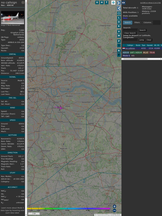Click the DIRECTION section header

(x=12, y=152)
